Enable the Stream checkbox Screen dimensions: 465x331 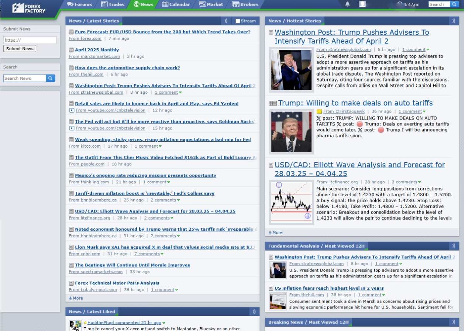(238, 21)
